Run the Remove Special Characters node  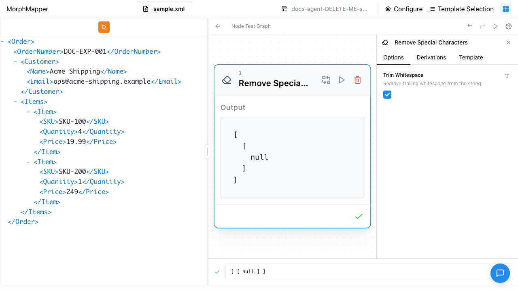point(342,80)
